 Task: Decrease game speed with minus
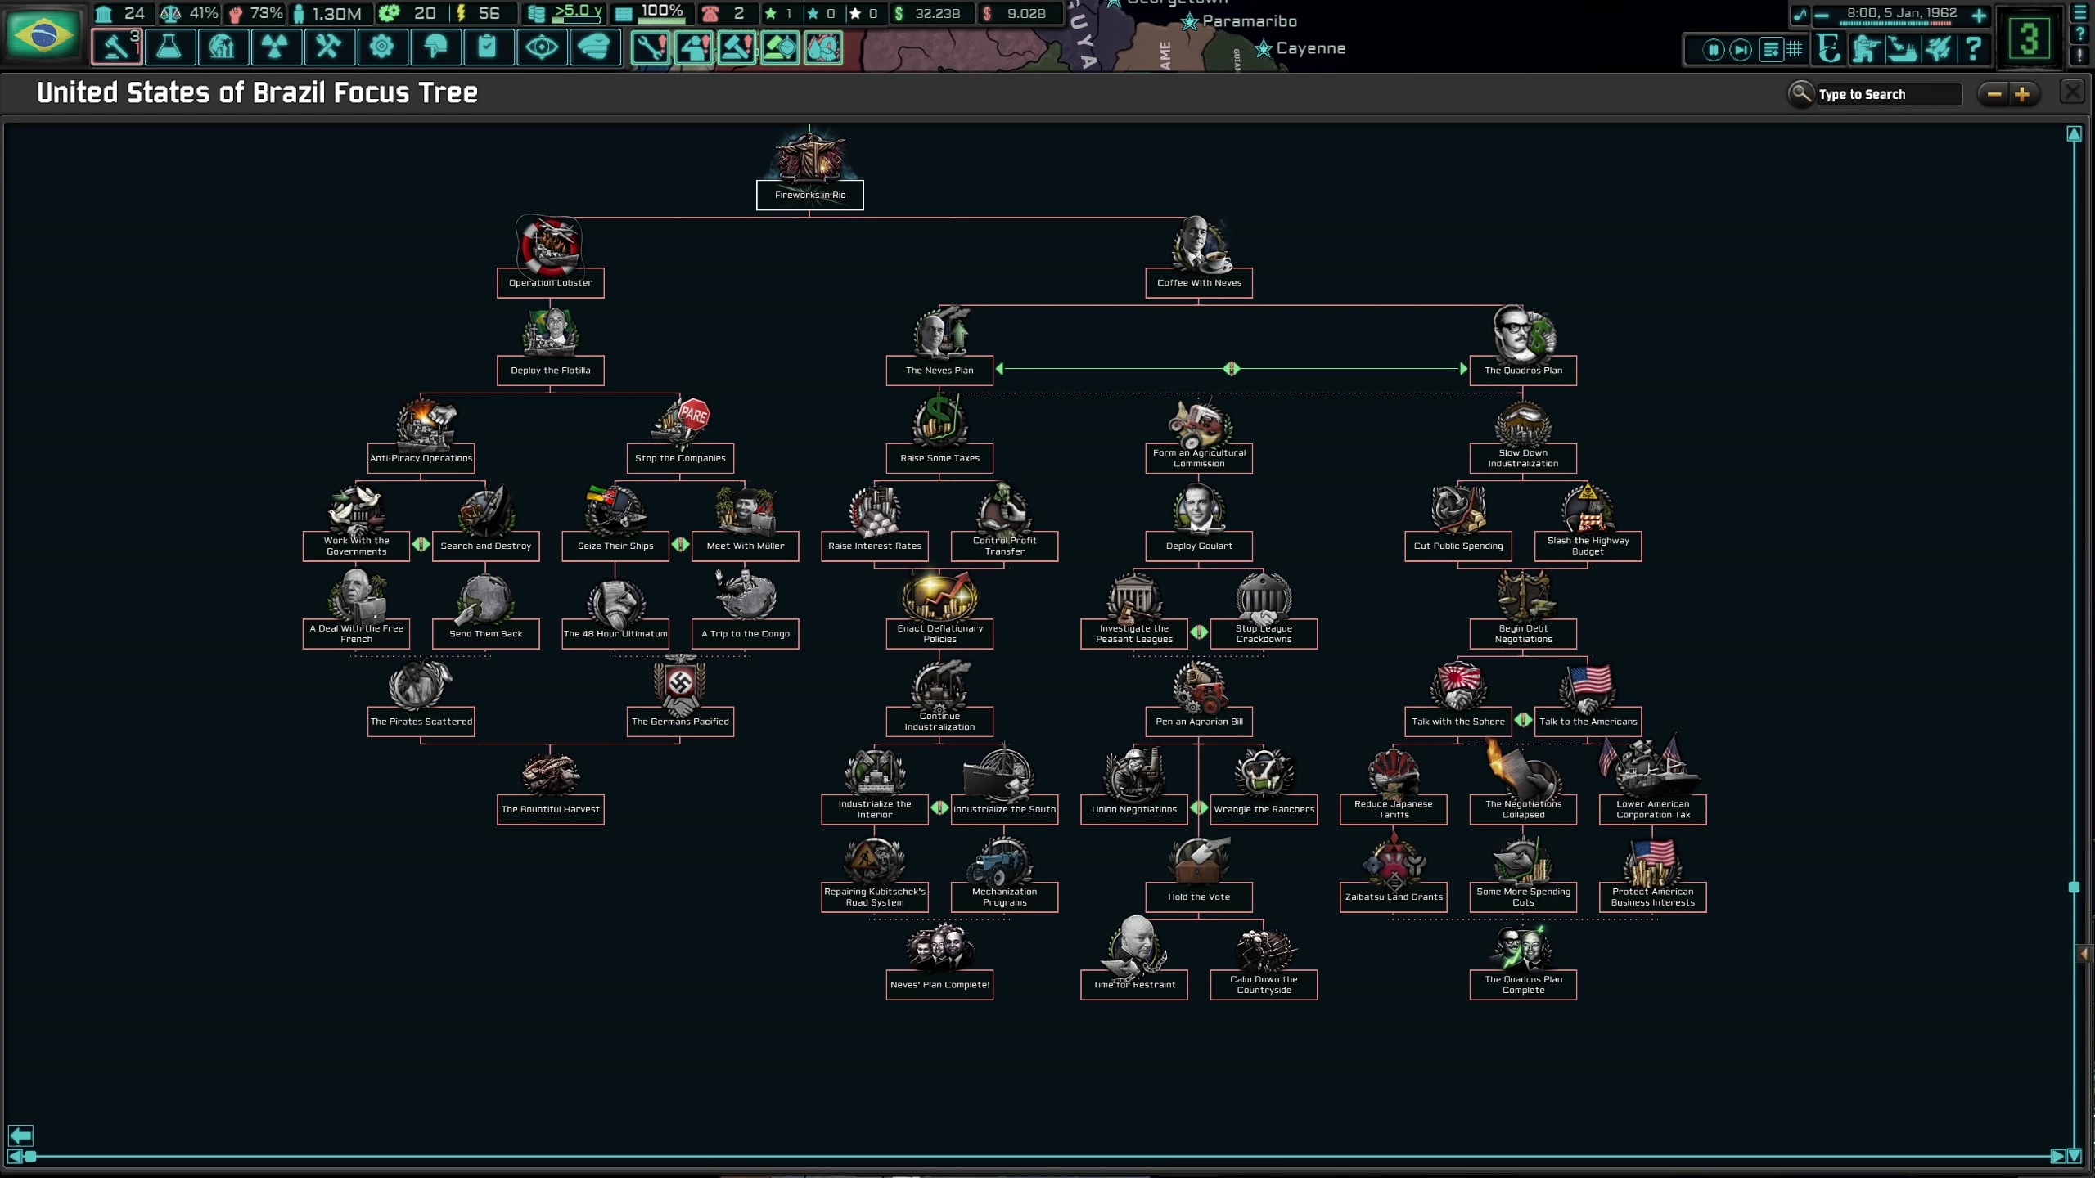click(1822, 15)
